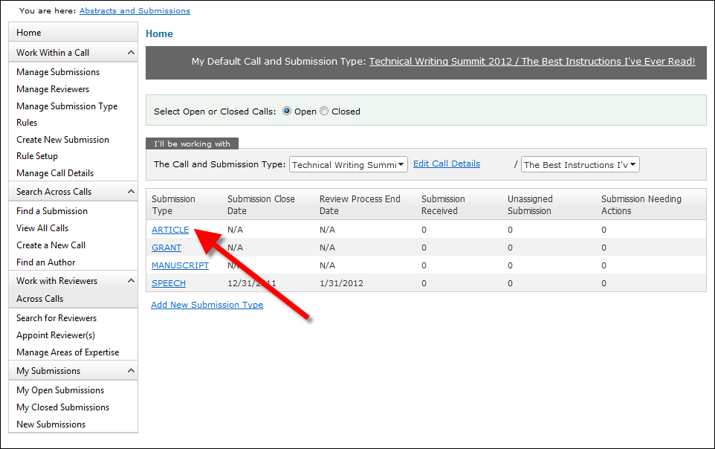This screenshot has width=715, height=449.
Task: Click Add New Submission Type link
Action: (207, 305)
